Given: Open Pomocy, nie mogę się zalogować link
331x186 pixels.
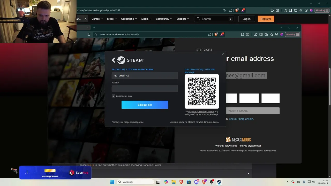Looking at the screenshot, I should (127, 122).
